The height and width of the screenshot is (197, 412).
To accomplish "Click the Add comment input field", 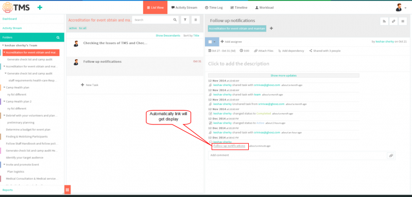I will [298, 155].
